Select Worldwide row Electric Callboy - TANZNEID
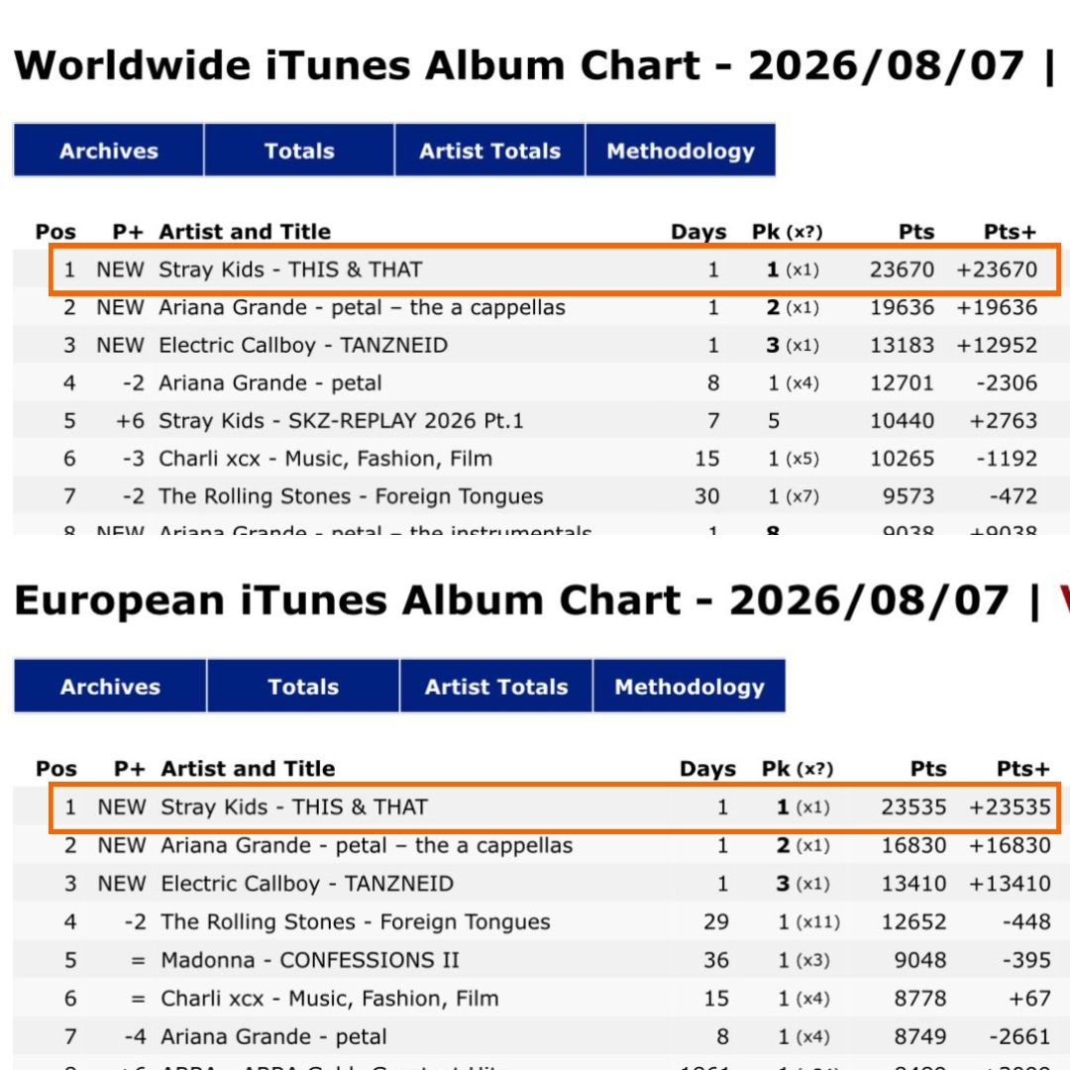Screen dimensions: 1070x1070 535,346
